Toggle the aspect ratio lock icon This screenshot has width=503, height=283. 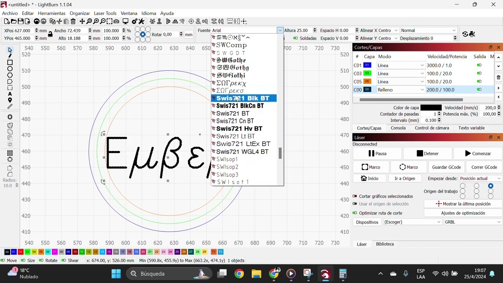pos(50,35)
